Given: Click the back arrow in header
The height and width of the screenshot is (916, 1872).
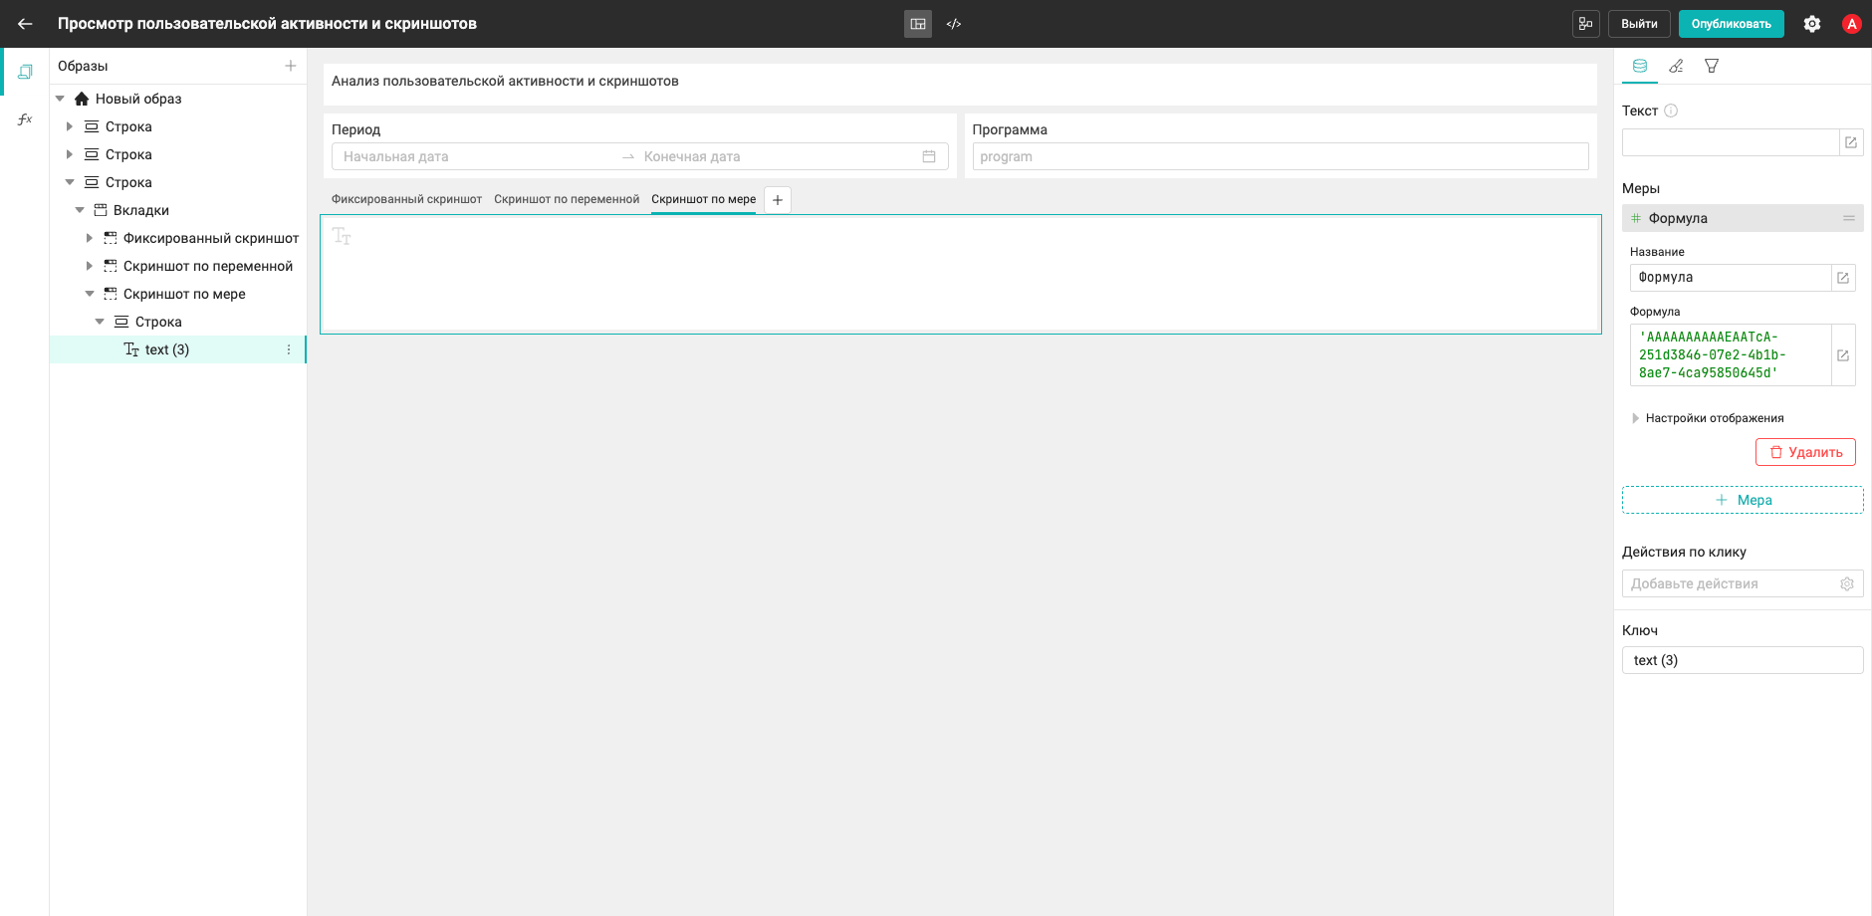Looking at the screenshot, I should tap(25, 24).
